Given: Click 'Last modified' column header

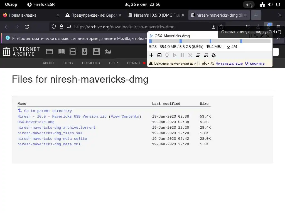Looking at the screenshot, I should click(166, 104).
